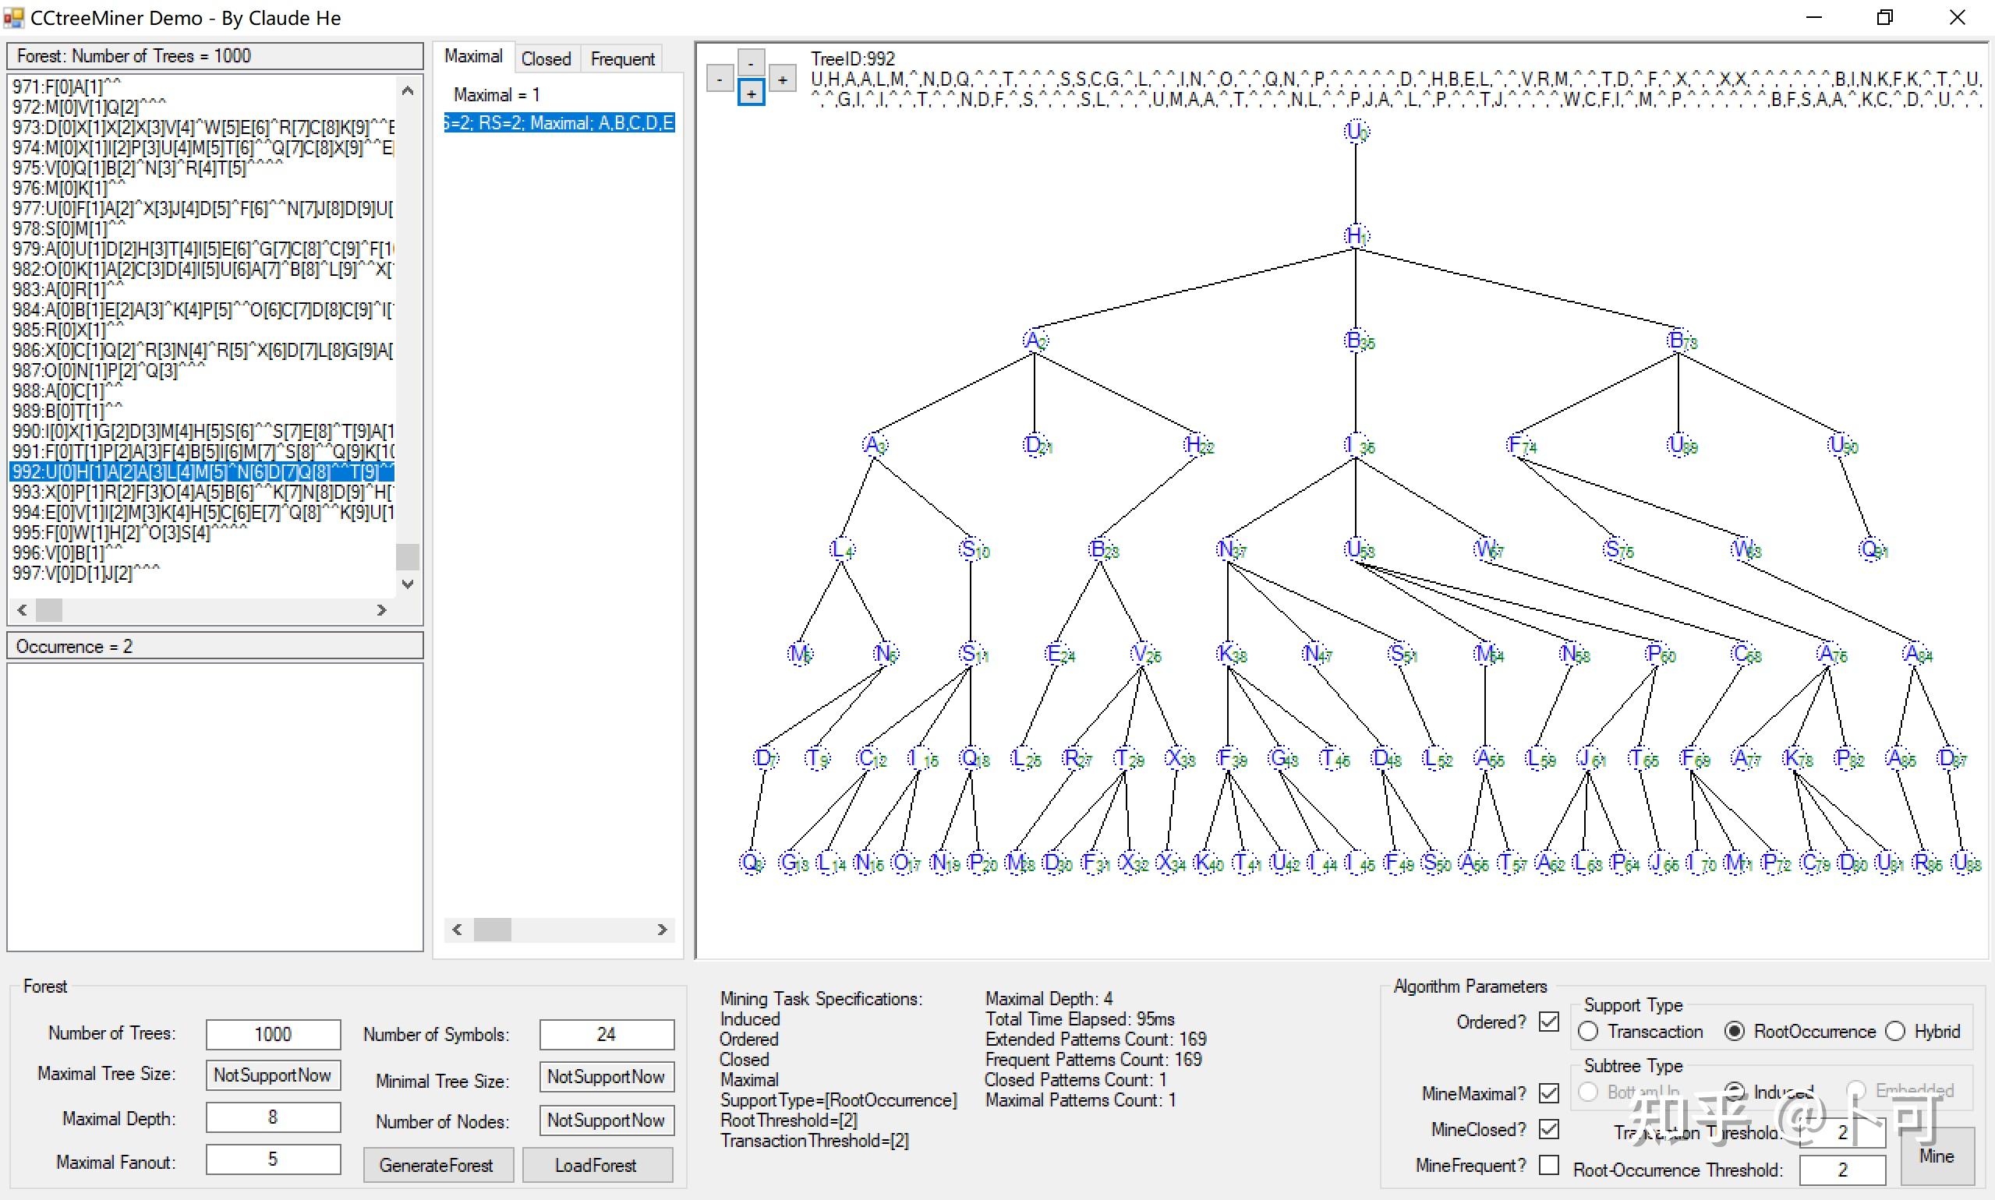Click the forest list scroll-down arrow
The width and height of the screenshot is (1995, 1200).
point(408,584)
